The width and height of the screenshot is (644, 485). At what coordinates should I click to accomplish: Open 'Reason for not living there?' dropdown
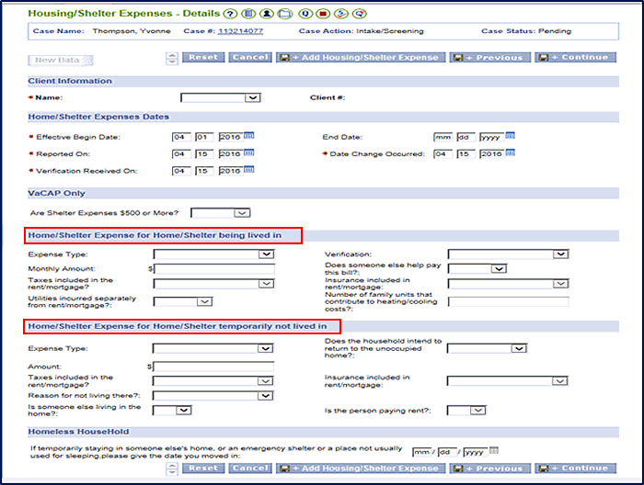pos(213,396)
